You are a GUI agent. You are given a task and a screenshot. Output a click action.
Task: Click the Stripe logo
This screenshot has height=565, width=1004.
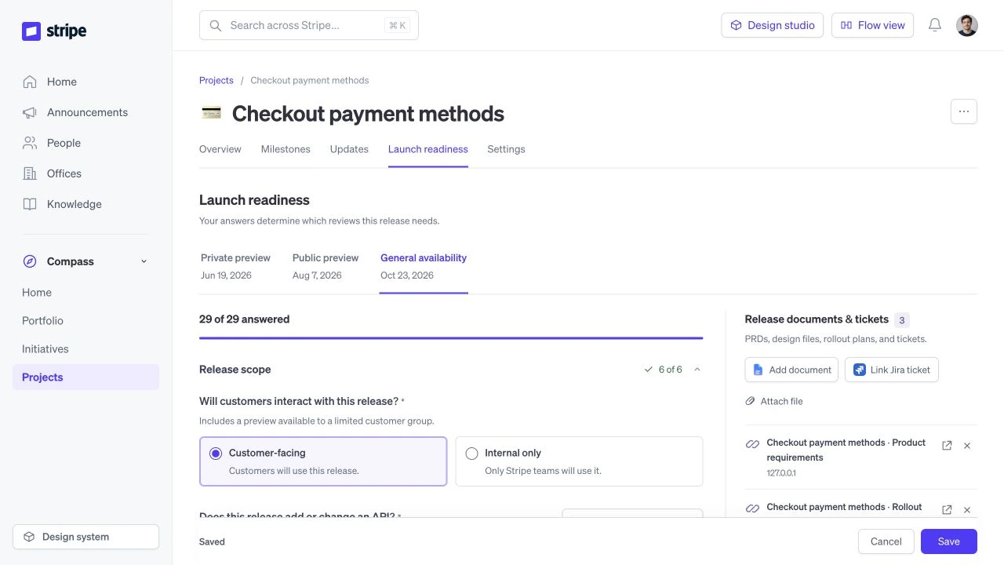coord(54,31)
